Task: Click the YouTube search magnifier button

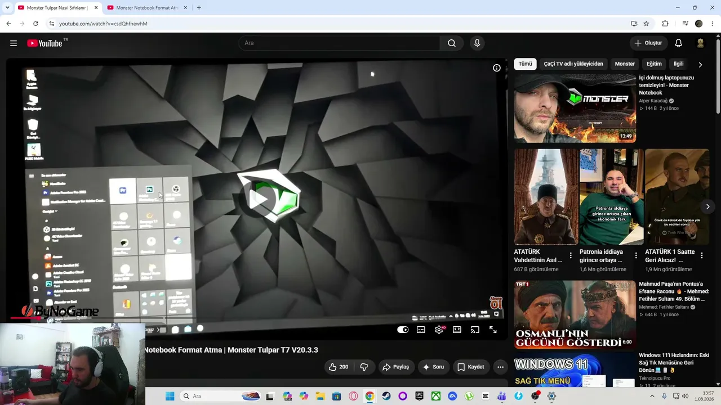Action: click(x=452, y=43)
